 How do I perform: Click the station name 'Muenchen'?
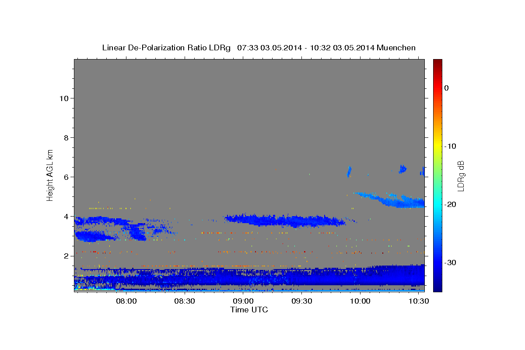click(396, 48)
